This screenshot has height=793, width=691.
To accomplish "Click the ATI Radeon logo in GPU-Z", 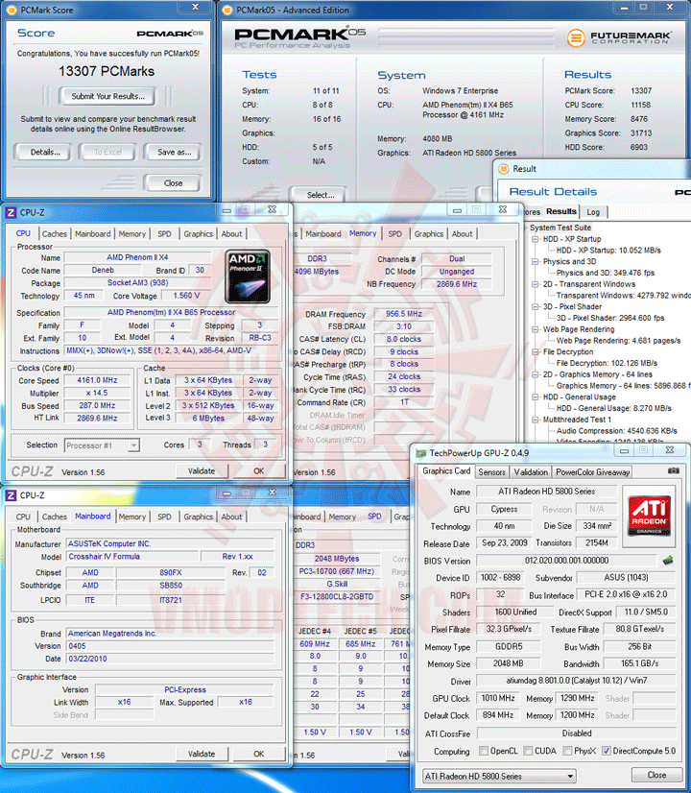I will coord(649,516).
